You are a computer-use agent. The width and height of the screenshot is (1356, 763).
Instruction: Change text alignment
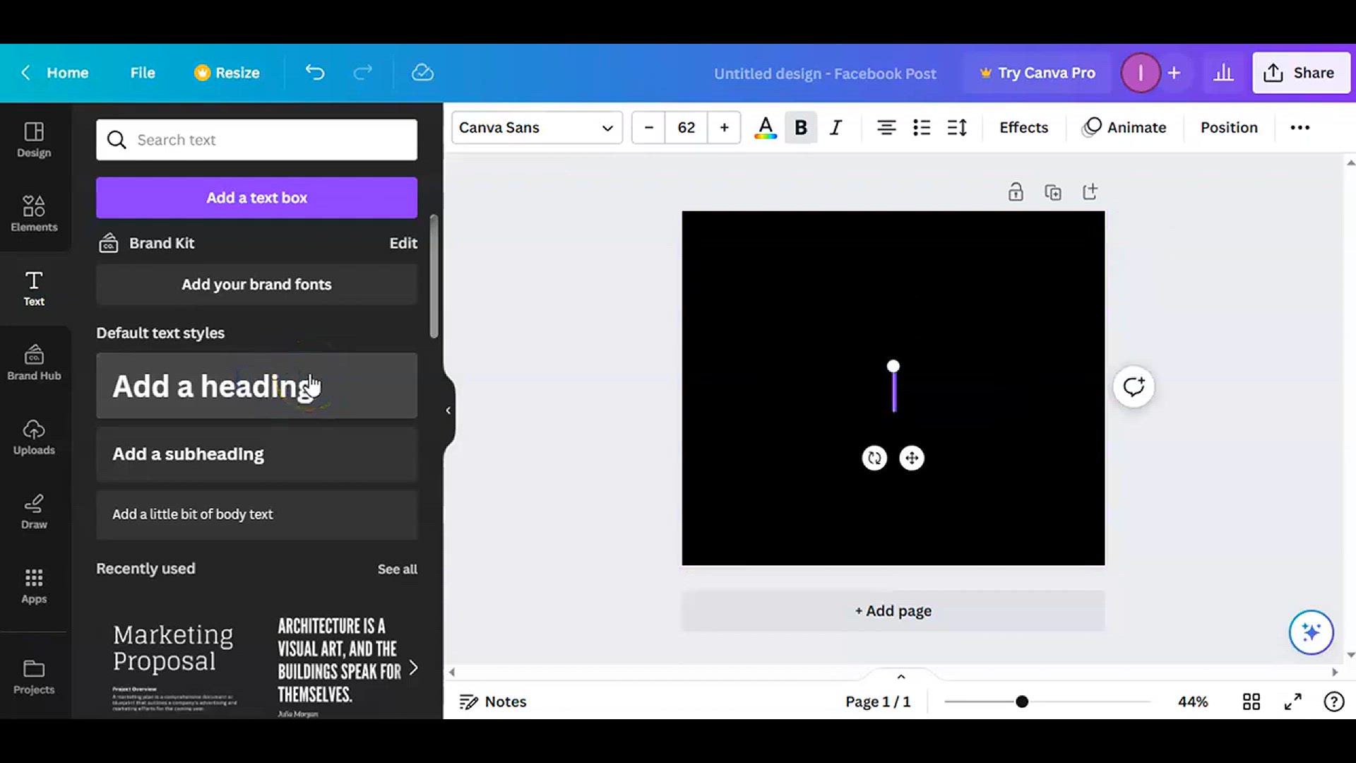pos(886,128)
